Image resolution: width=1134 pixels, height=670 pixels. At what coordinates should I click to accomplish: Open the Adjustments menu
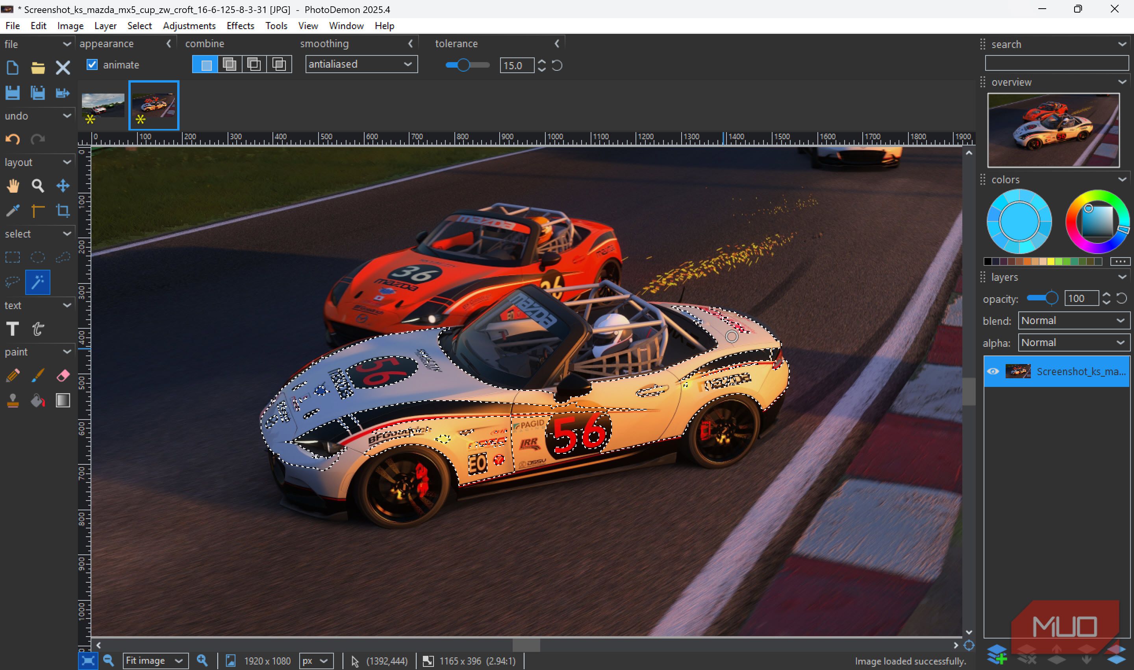(x=189, y=26)
